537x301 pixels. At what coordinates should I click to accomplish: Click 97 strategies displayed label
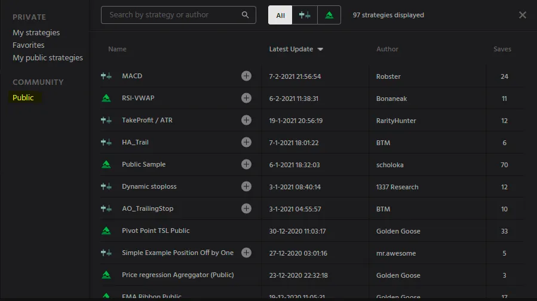tap(388, 15)
